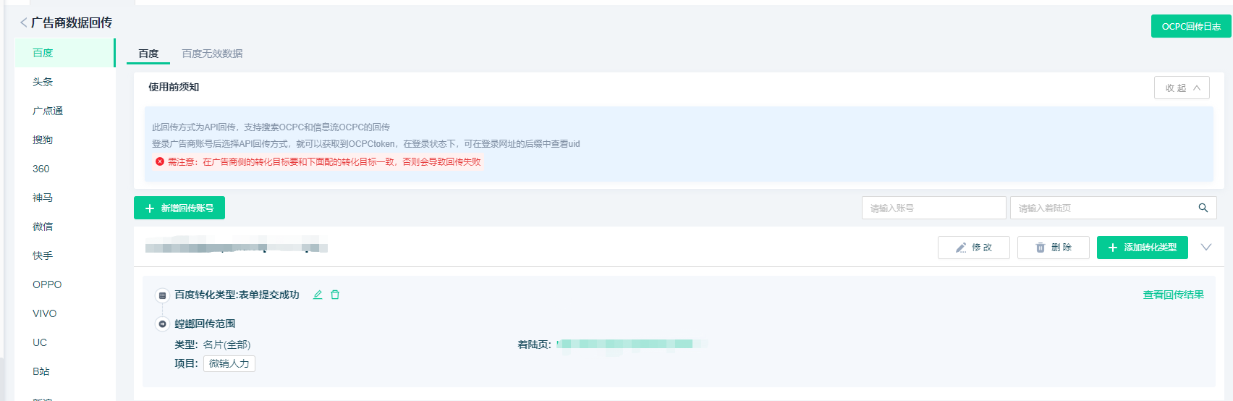Click the back arrow beside 广告商数据回传

click(23, 23)
